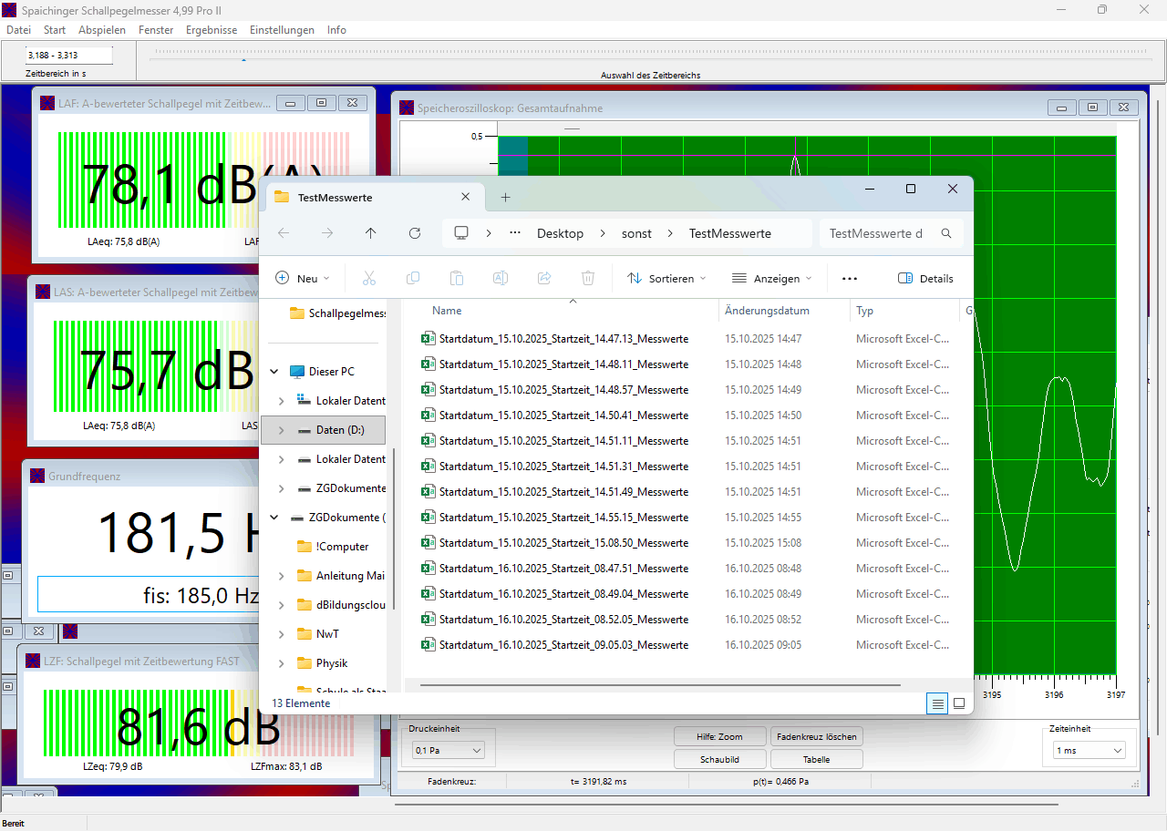Screen dimensions: 1167x831
Task: Click the Cut scissors icon
Action: tap(368, 279)
